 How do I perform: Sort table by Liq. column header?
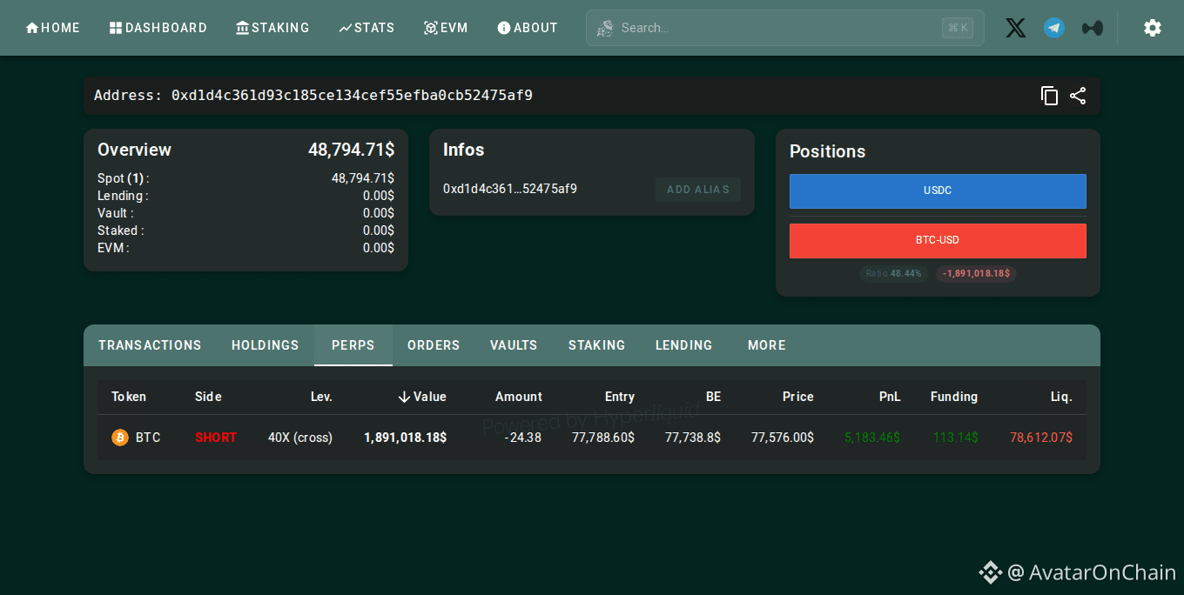click(1061, 397)
